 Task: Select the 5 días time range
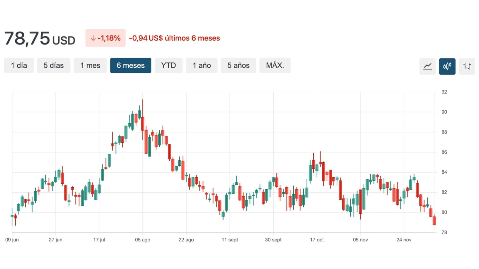coord(54,65)
